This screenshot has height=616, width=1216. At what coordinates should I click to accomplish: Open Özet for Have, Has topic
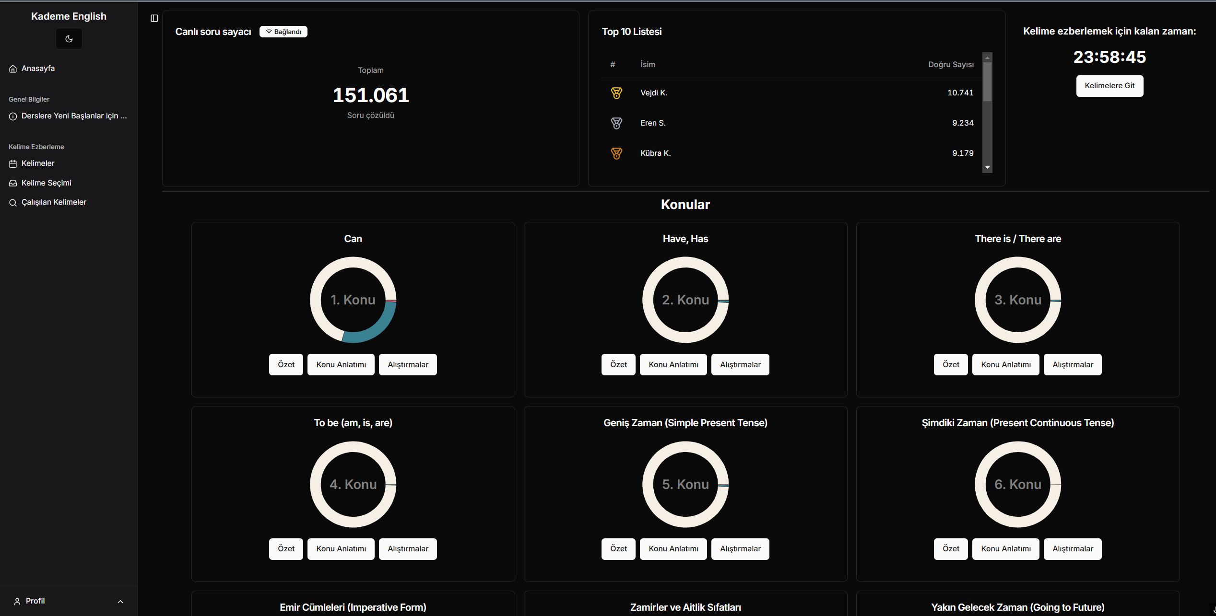[618, 364]
